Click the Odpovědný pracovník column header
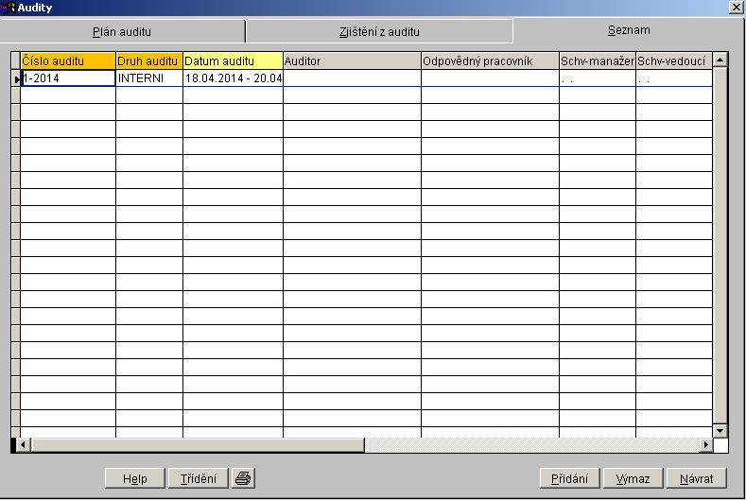Viewport: 746px width, 500px height. (489, 60)
